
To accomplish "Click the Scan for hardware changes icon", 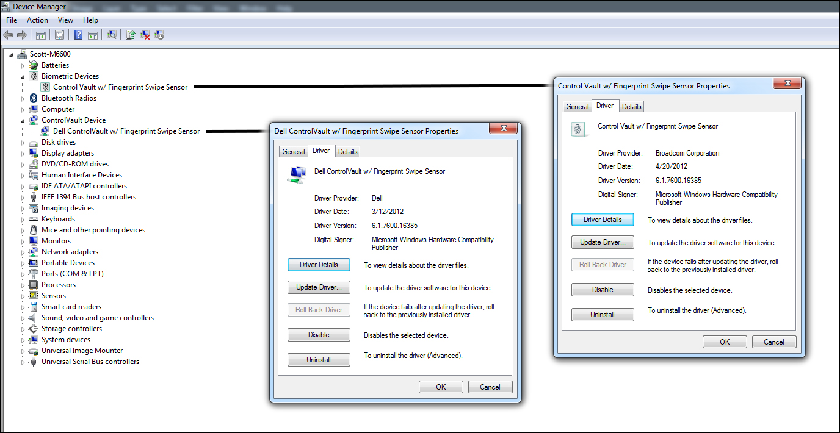I will pyautogui.click(x=112, y=35).
